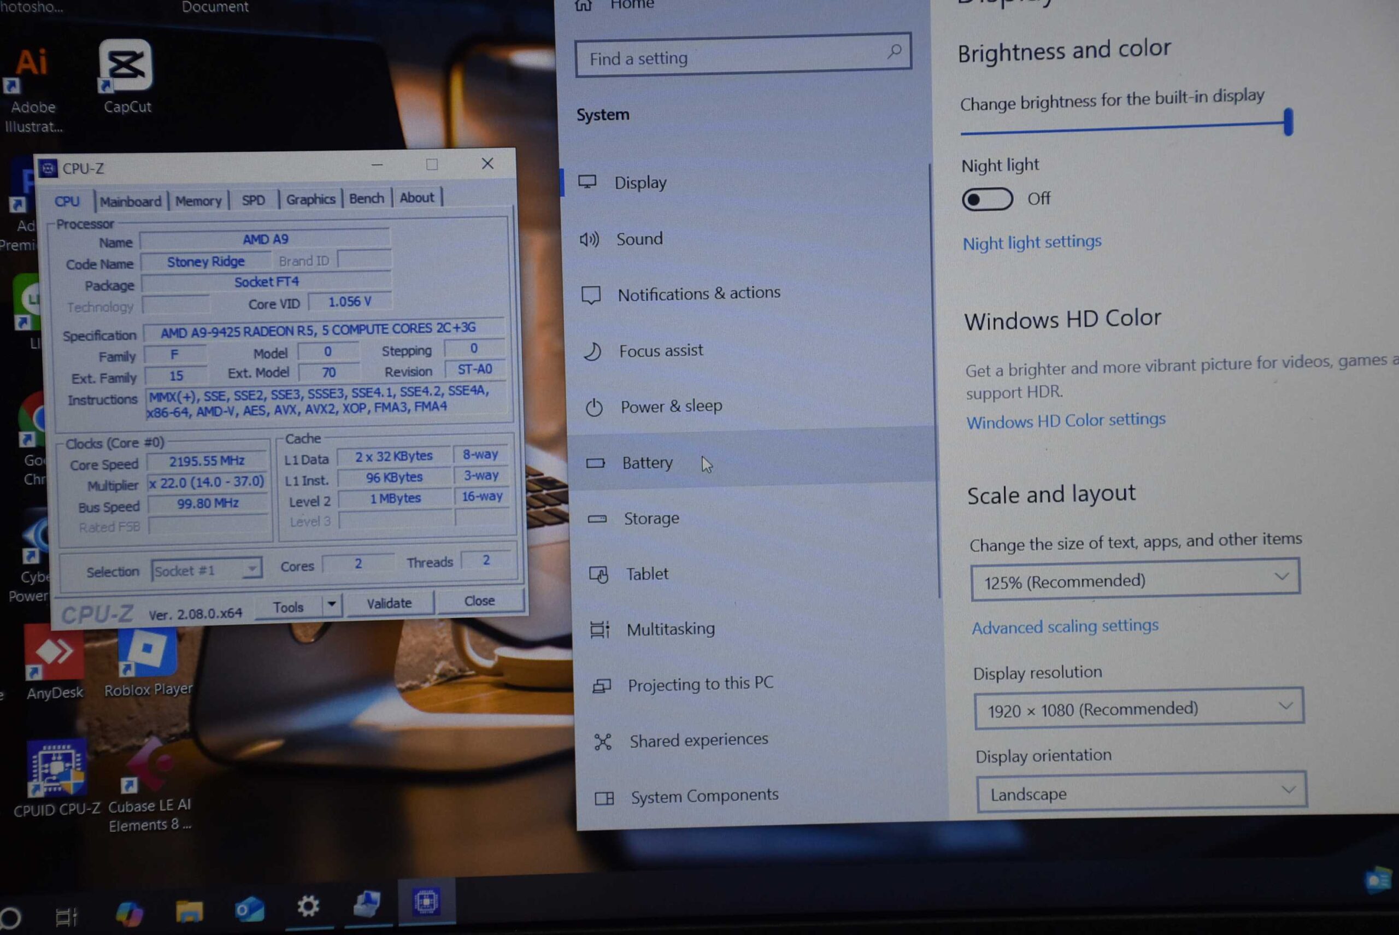Open File Explorer from the taskbar
This screenshot has height=935, width=1399.
[x=189, y=910]
